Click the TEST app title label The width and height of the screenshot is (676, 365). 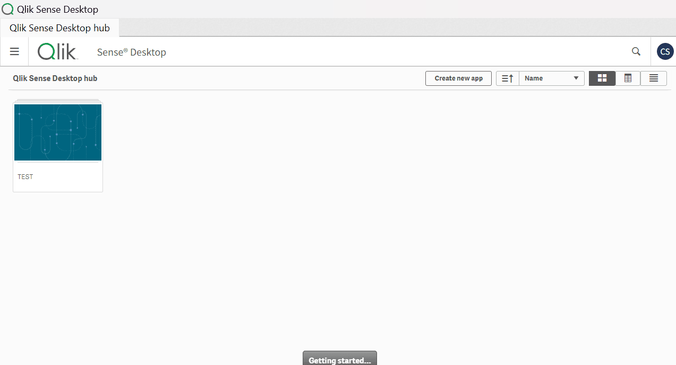25,176
